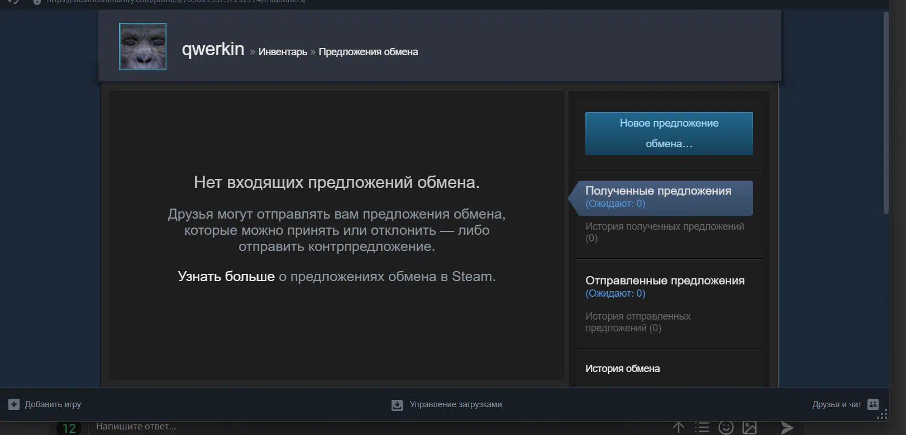The image size is (906, 435).
Task: Click Новое предложение обмена button
Action: tap(669, 133)
